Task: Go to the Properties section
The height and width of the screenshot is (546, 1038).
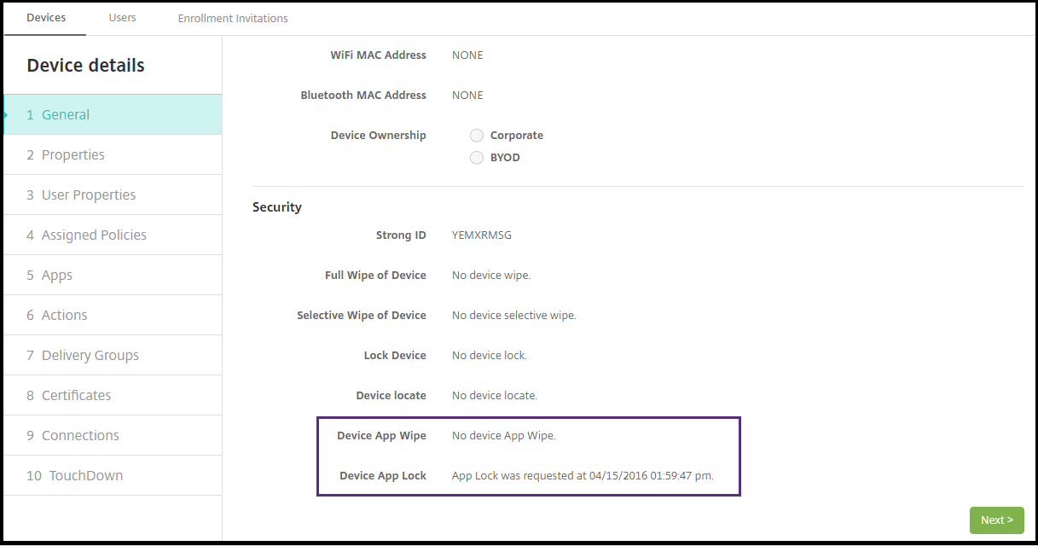Action: (x=73, y=155)
